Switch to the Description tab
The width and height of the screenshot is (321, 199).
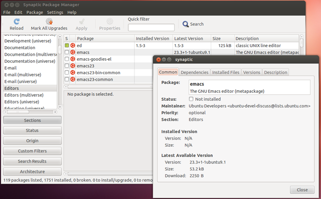click(275, 72)
